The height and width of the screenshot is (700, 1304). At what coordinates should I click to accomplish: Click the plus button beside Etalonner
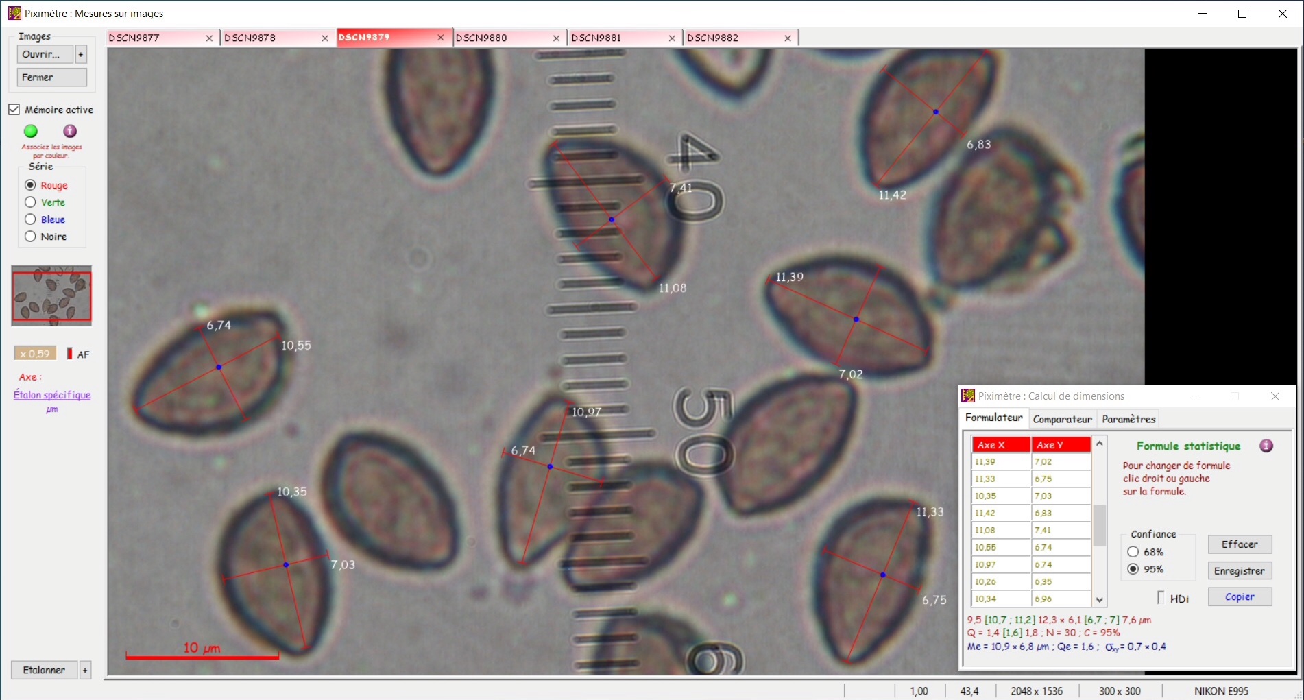click(85, 670)
